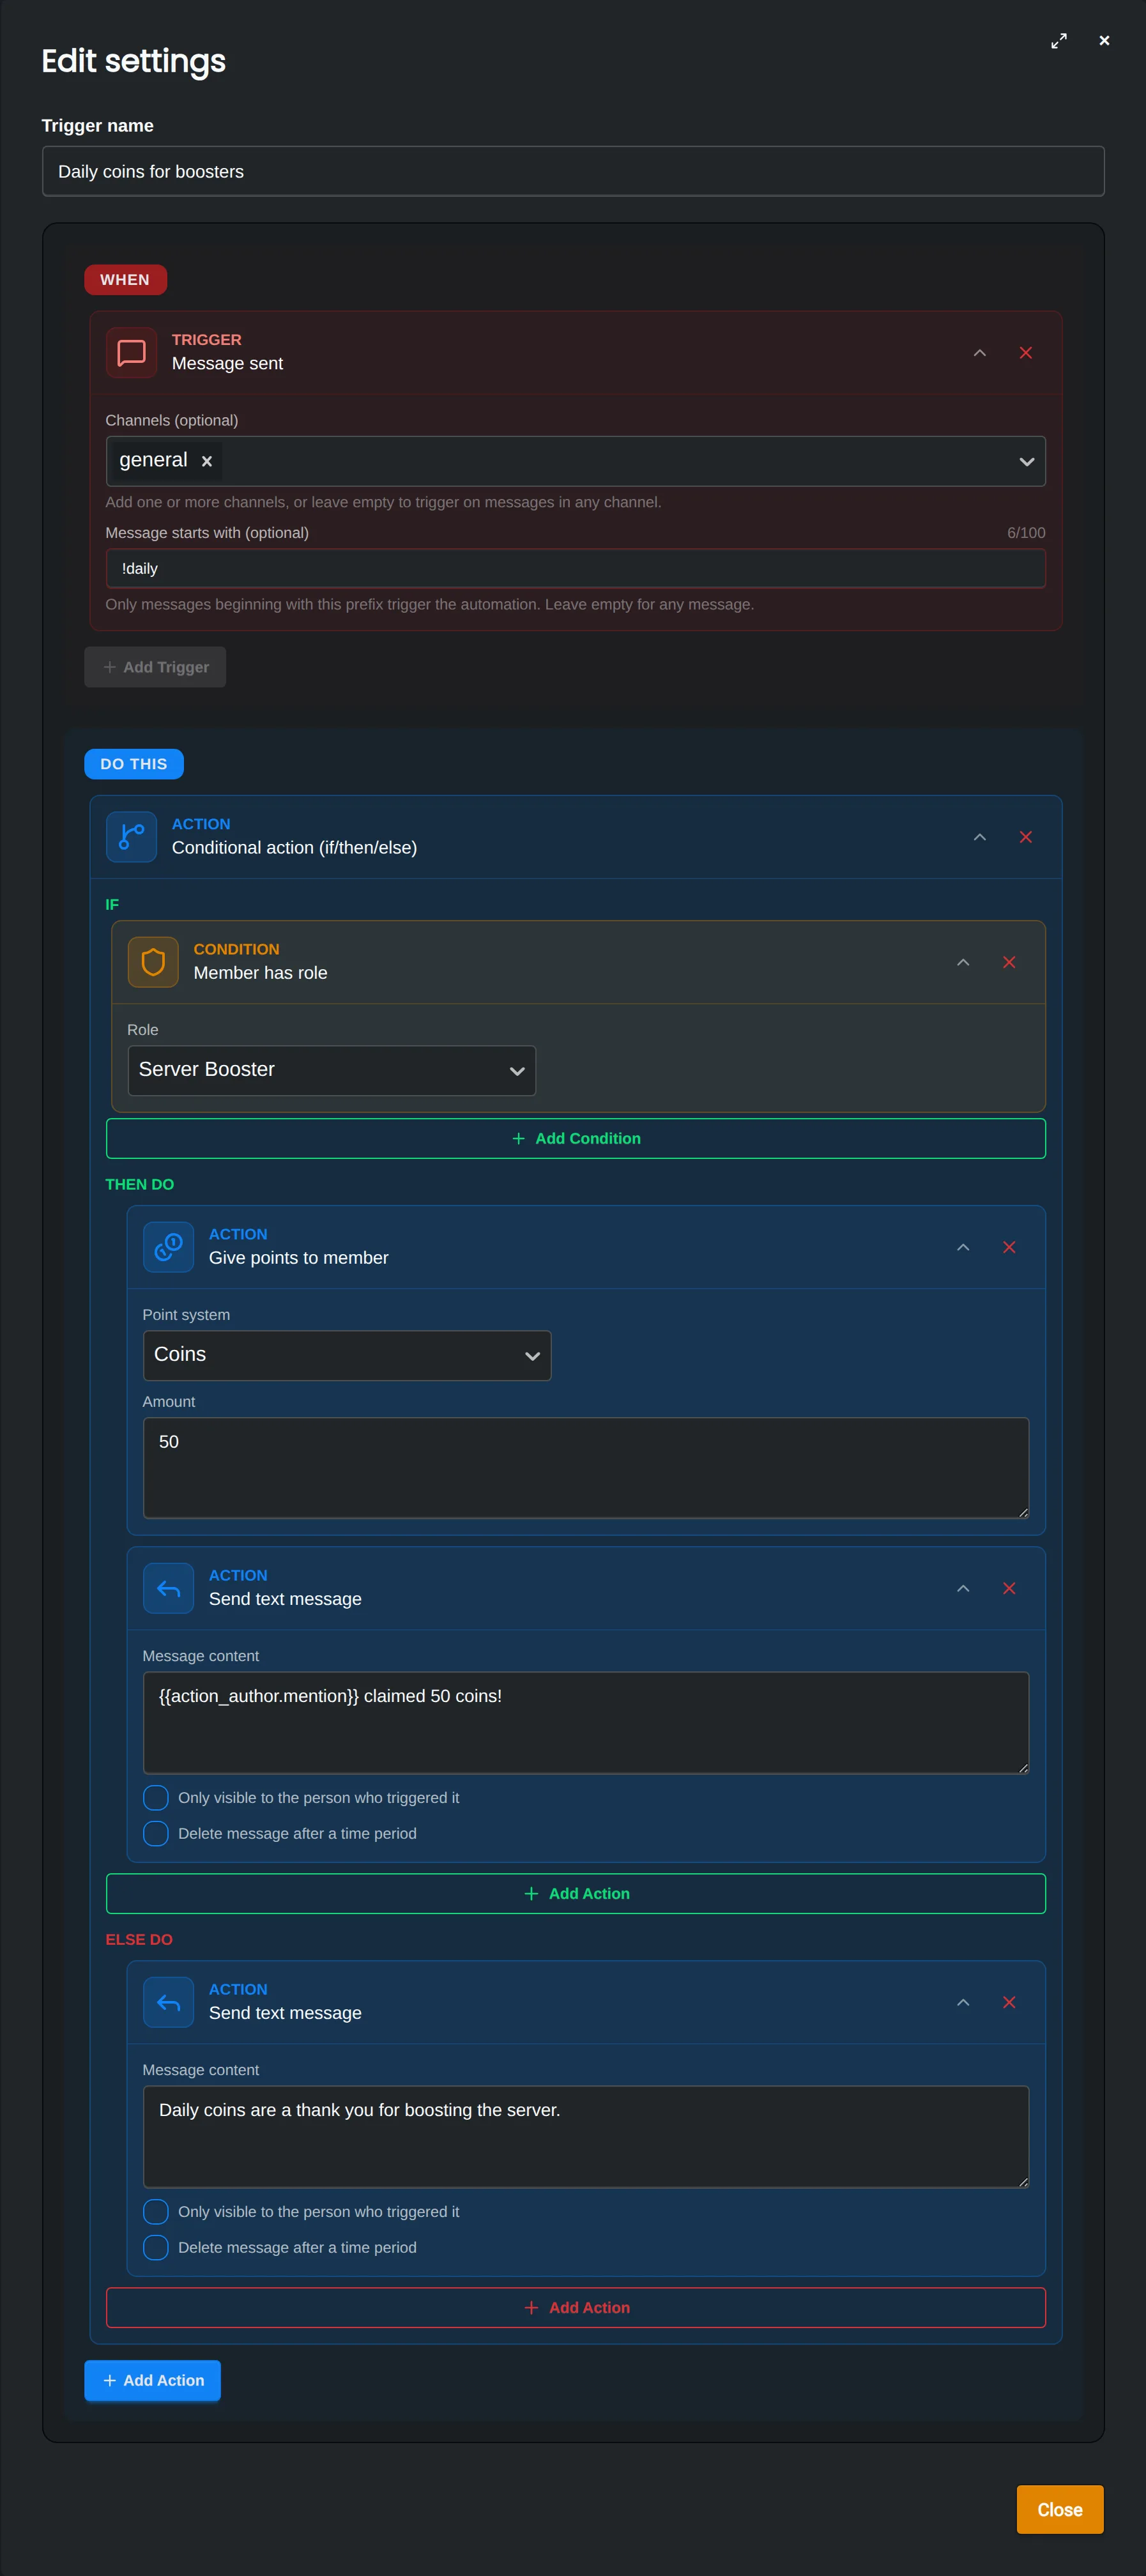
Task: Remove the general channel tag
Action: pos(207,461)
